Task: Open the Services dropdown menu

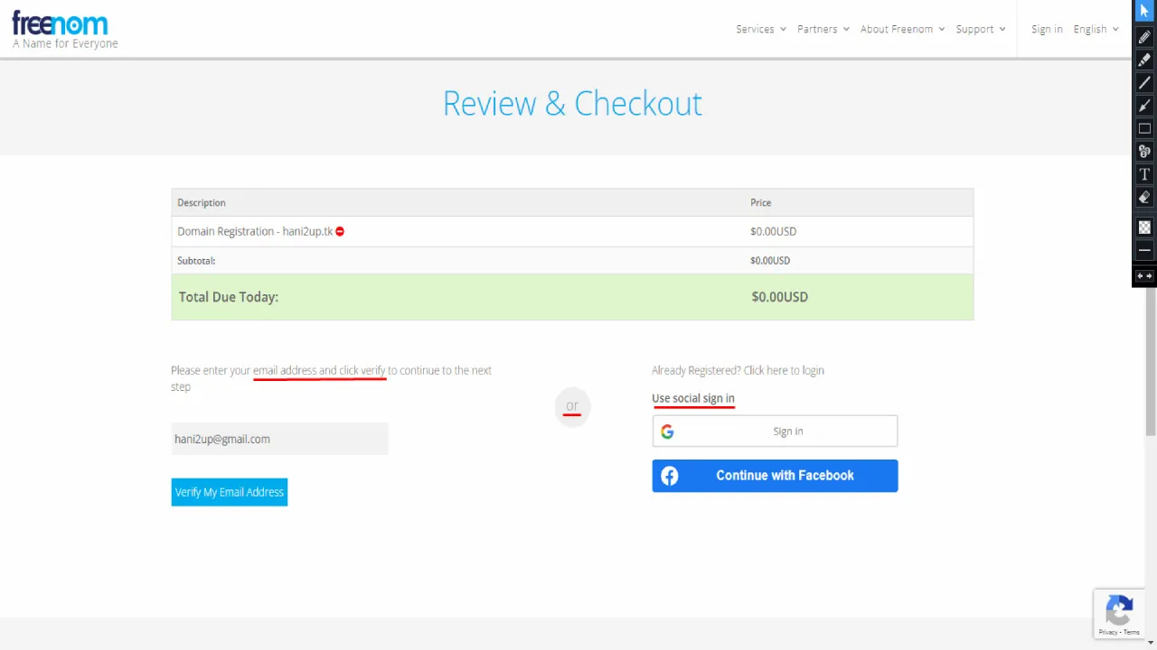Action: pyautogui.click(x=761, y=29)
